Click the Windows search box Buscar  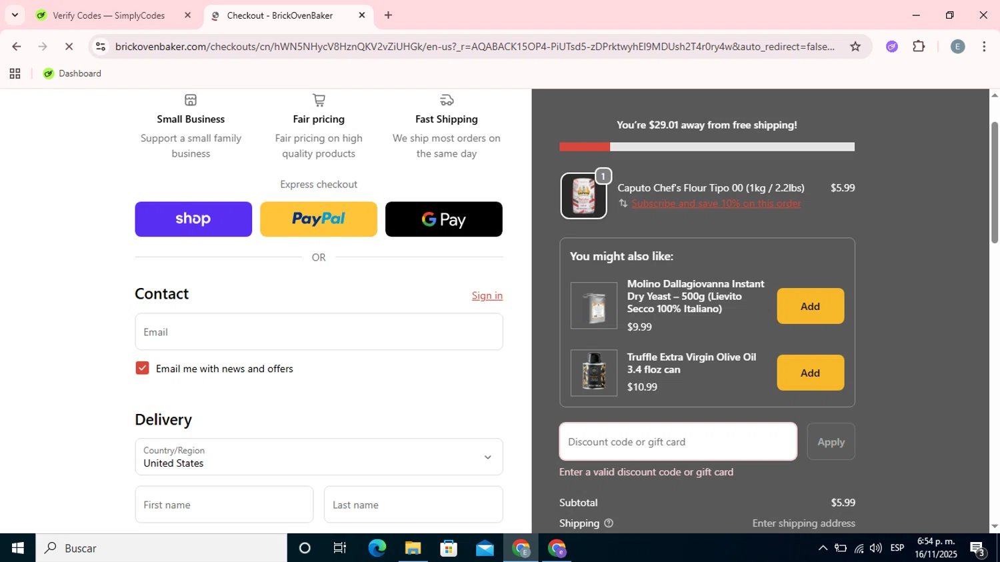coord(161,548)
